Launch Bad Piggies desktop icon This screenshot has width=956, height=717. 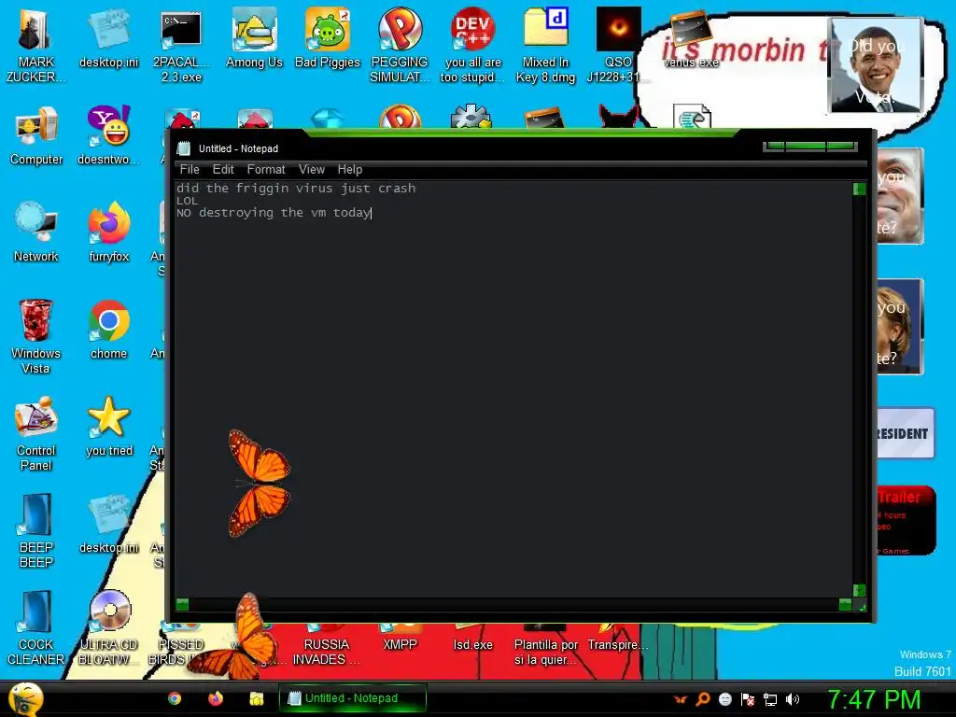pyautogui.click(x=328, y=37)
